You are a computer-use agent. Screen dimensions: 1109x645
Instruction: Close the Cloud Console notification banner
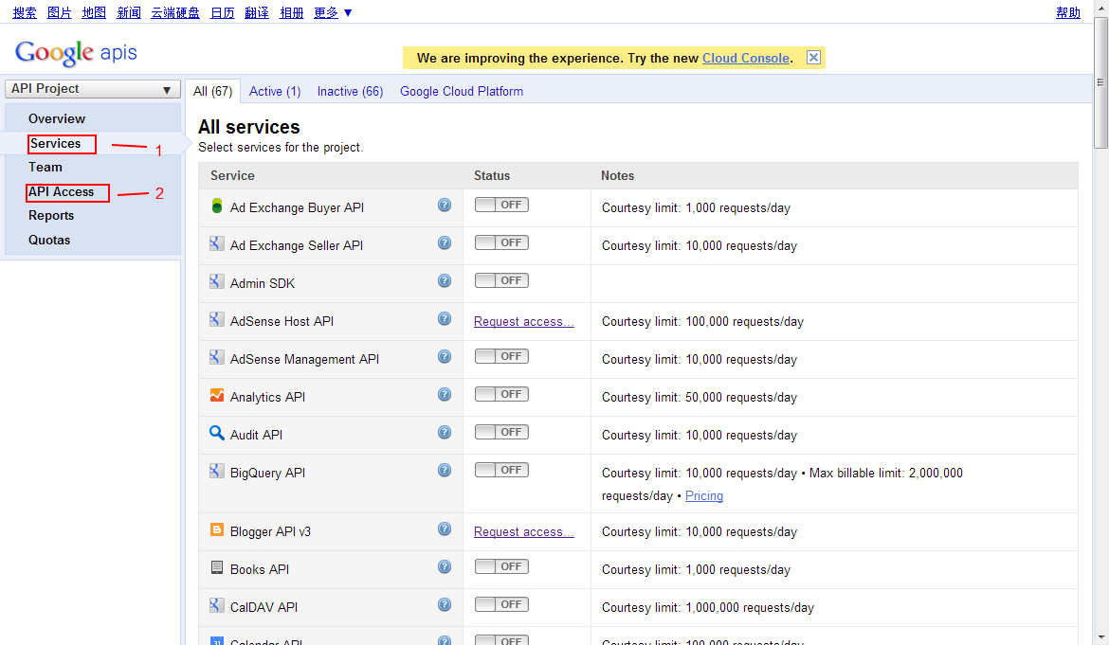pos(813,58)
